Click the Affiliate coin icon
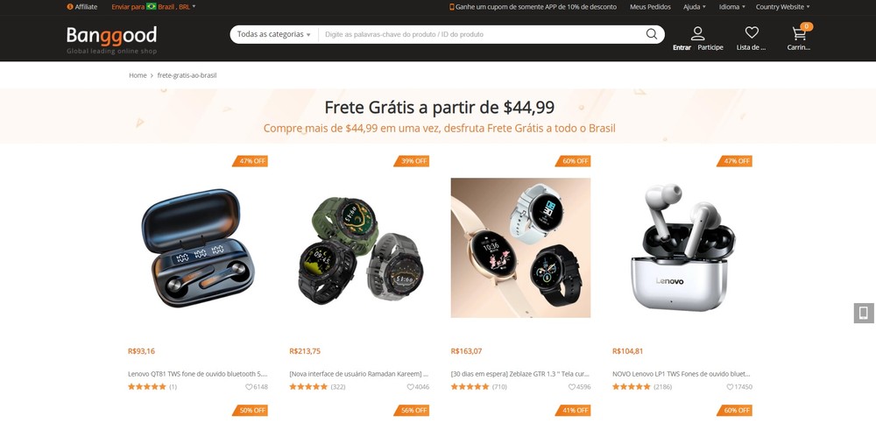Image resolution: width=876 pixels, height=423 pixels. click(x=70, y=7)
